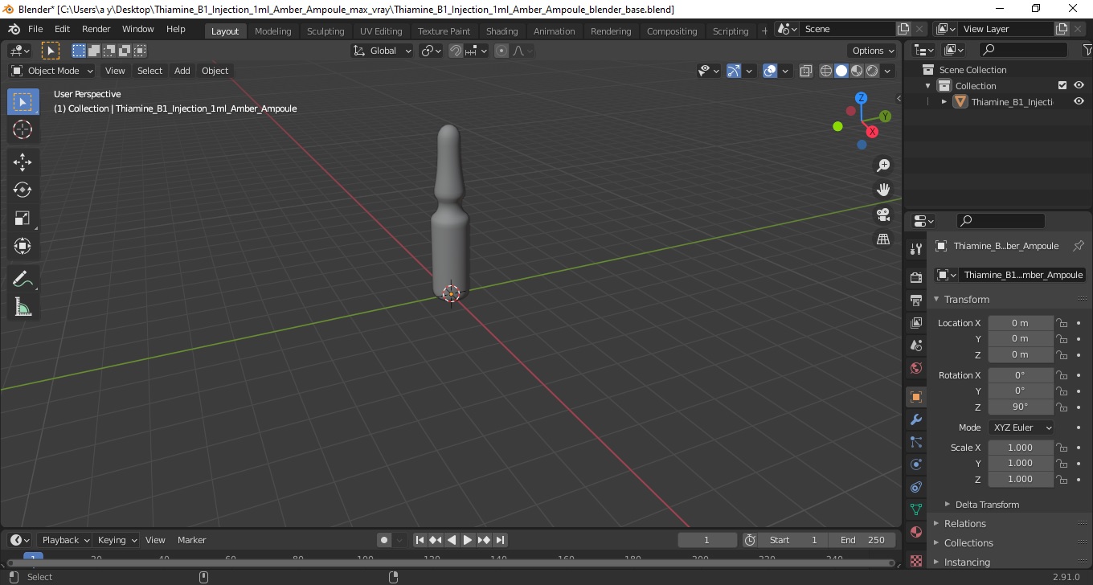Screen dimensions: 1093x585
Task: Open the Object Constraints properties tab
Action: 916,487
